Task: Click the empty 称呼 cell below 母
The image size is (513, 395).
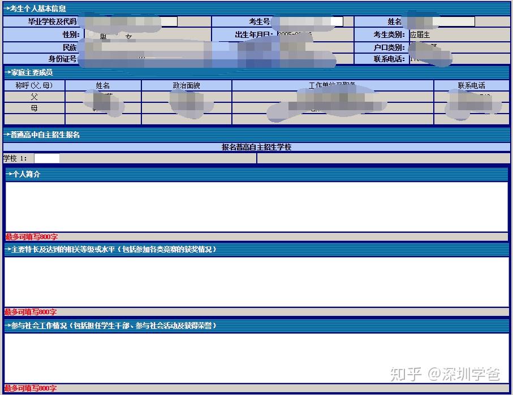Action: coord(35,119)
